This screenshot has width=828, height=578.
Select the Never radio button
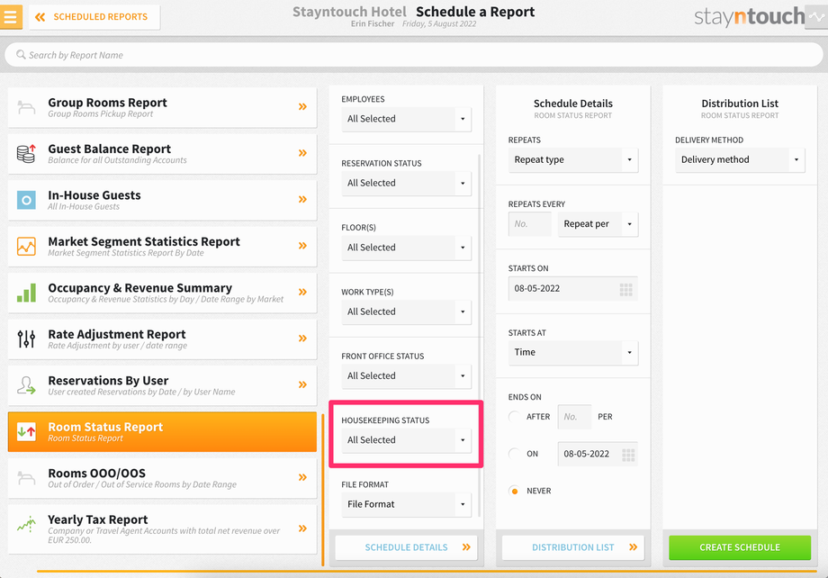click(514, 491)
